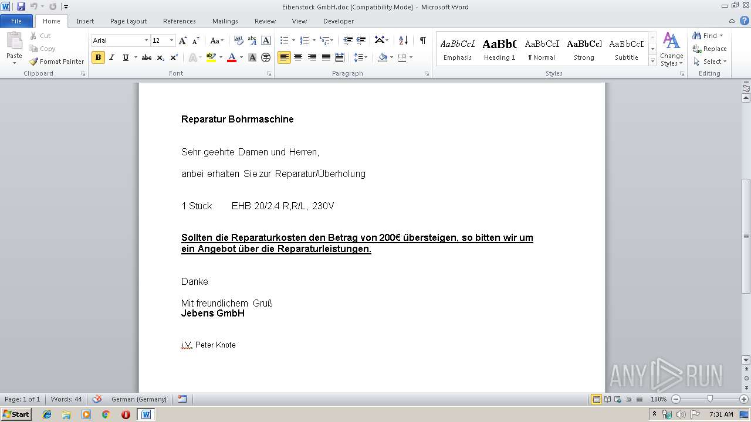The height and width of the screenshot is (422, 751).
Task: Switch to the References tab
Action: click(x=180, y=21)
